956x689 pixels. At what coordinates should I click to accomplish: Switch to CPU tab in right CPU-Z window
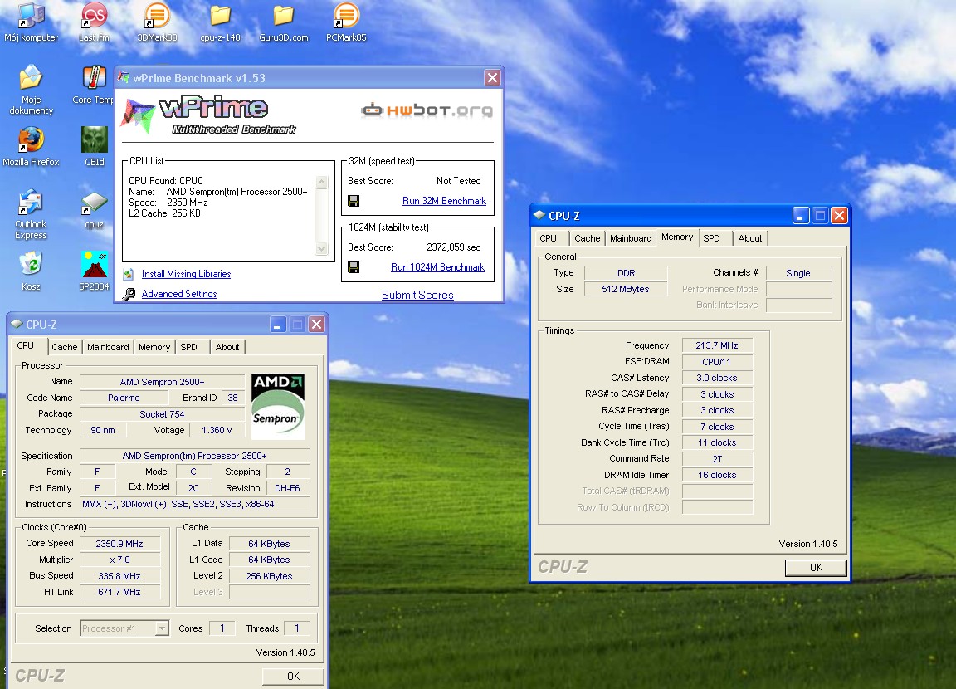tap(548, 238)
